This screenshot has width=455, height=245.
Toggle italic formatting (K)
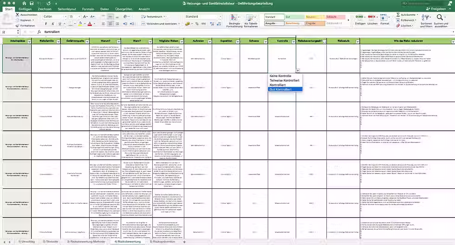[x=53, y=24]
